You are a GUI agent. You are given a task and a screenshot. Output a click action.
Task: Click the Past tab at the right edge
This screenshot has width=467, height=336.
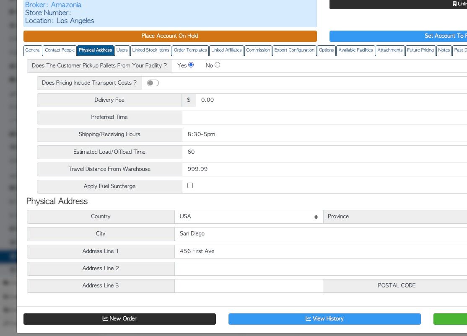pos(459,50)
